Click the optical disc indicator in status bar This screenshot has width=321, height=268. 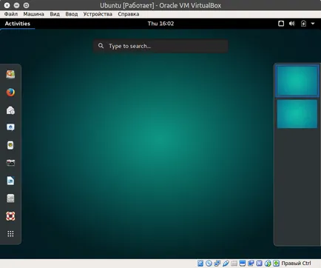click(x=209, y=264)
